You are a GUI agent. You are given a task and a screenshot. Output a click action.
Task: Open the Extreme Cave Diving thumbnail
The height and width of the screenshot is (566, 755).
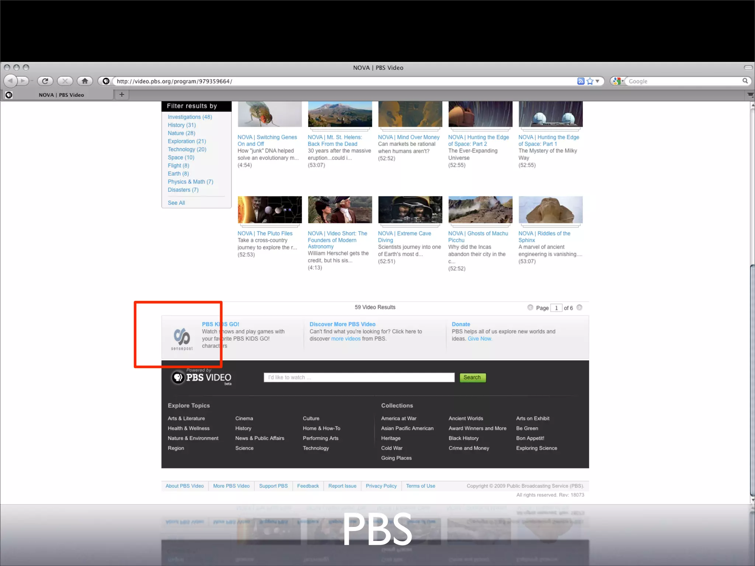410,210
